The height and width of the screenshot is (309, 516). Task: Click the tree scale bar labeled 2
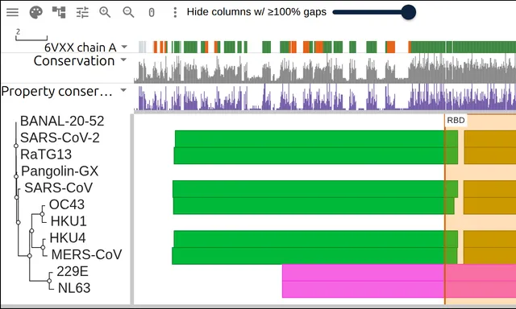click(31, 35)
